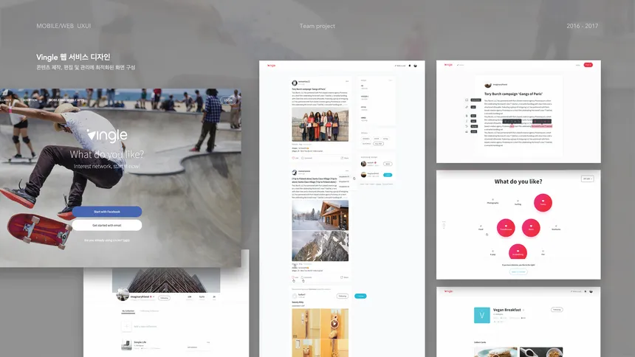
Task: Toggle the top-right pink interest bubble
Action: coord(543,202)
